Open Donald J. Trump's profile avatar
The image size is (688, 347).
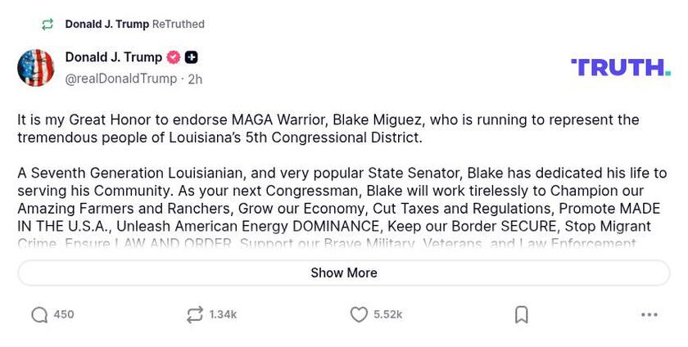[35, 68]
